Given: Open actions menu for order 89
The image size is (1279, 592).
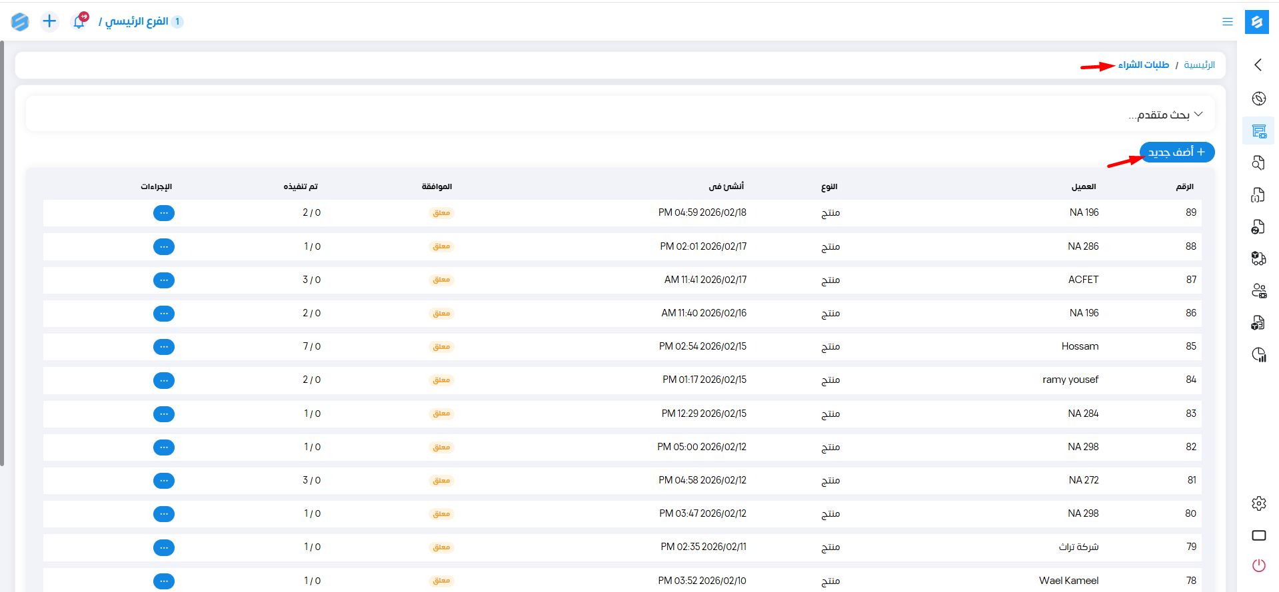Looking at the screenshot, I should point(164,213).
